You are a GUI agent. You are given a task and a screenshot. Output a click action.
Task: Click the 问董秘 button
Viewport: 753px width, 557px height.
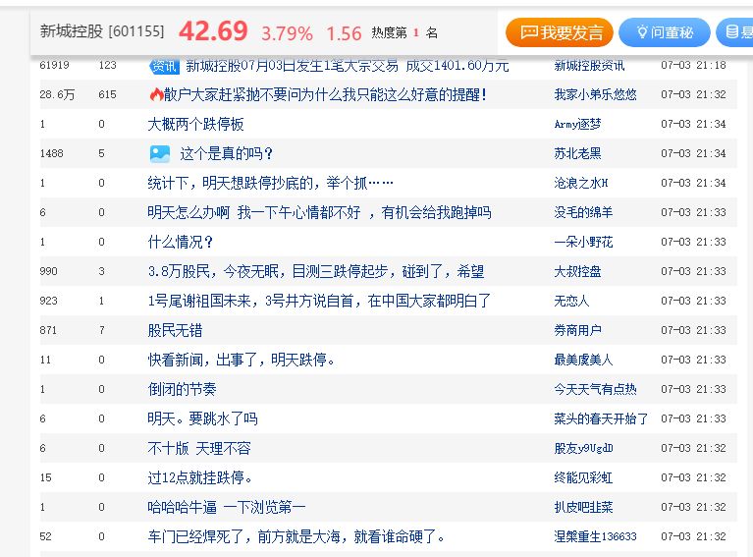(665, 32)
